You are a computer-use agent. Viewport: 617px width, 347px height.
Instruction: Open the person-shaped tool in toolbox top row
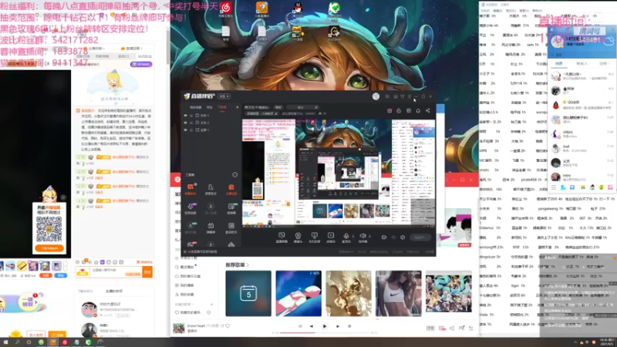pyautogui.click(x=211, y=188)
